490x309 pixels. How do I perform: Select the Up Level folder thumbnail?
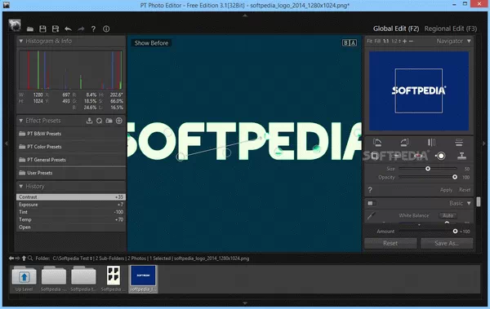24,279
